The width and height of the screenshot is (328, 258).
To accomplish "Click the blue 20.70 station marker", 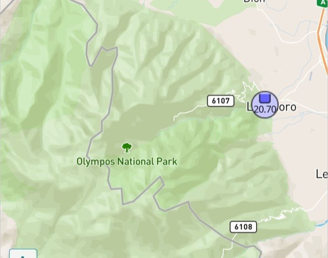I will tap(265, 105).
